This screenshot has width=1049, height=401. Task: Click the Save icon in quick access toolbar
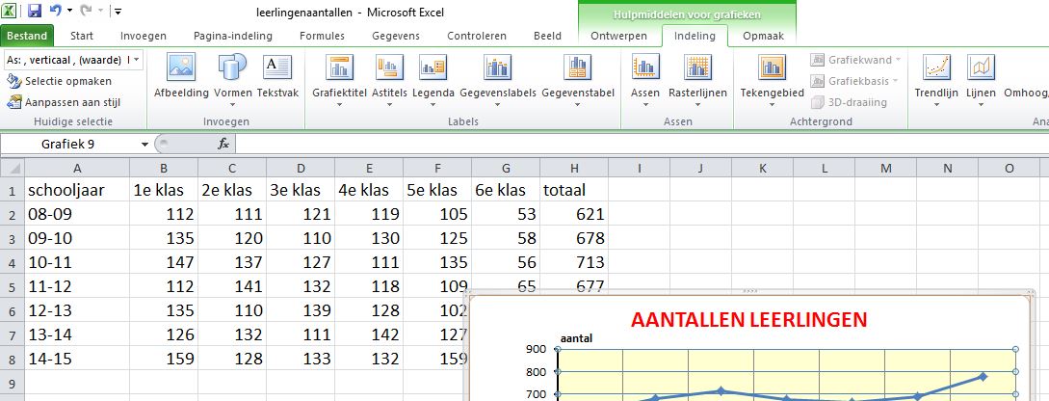coord(35,11)
